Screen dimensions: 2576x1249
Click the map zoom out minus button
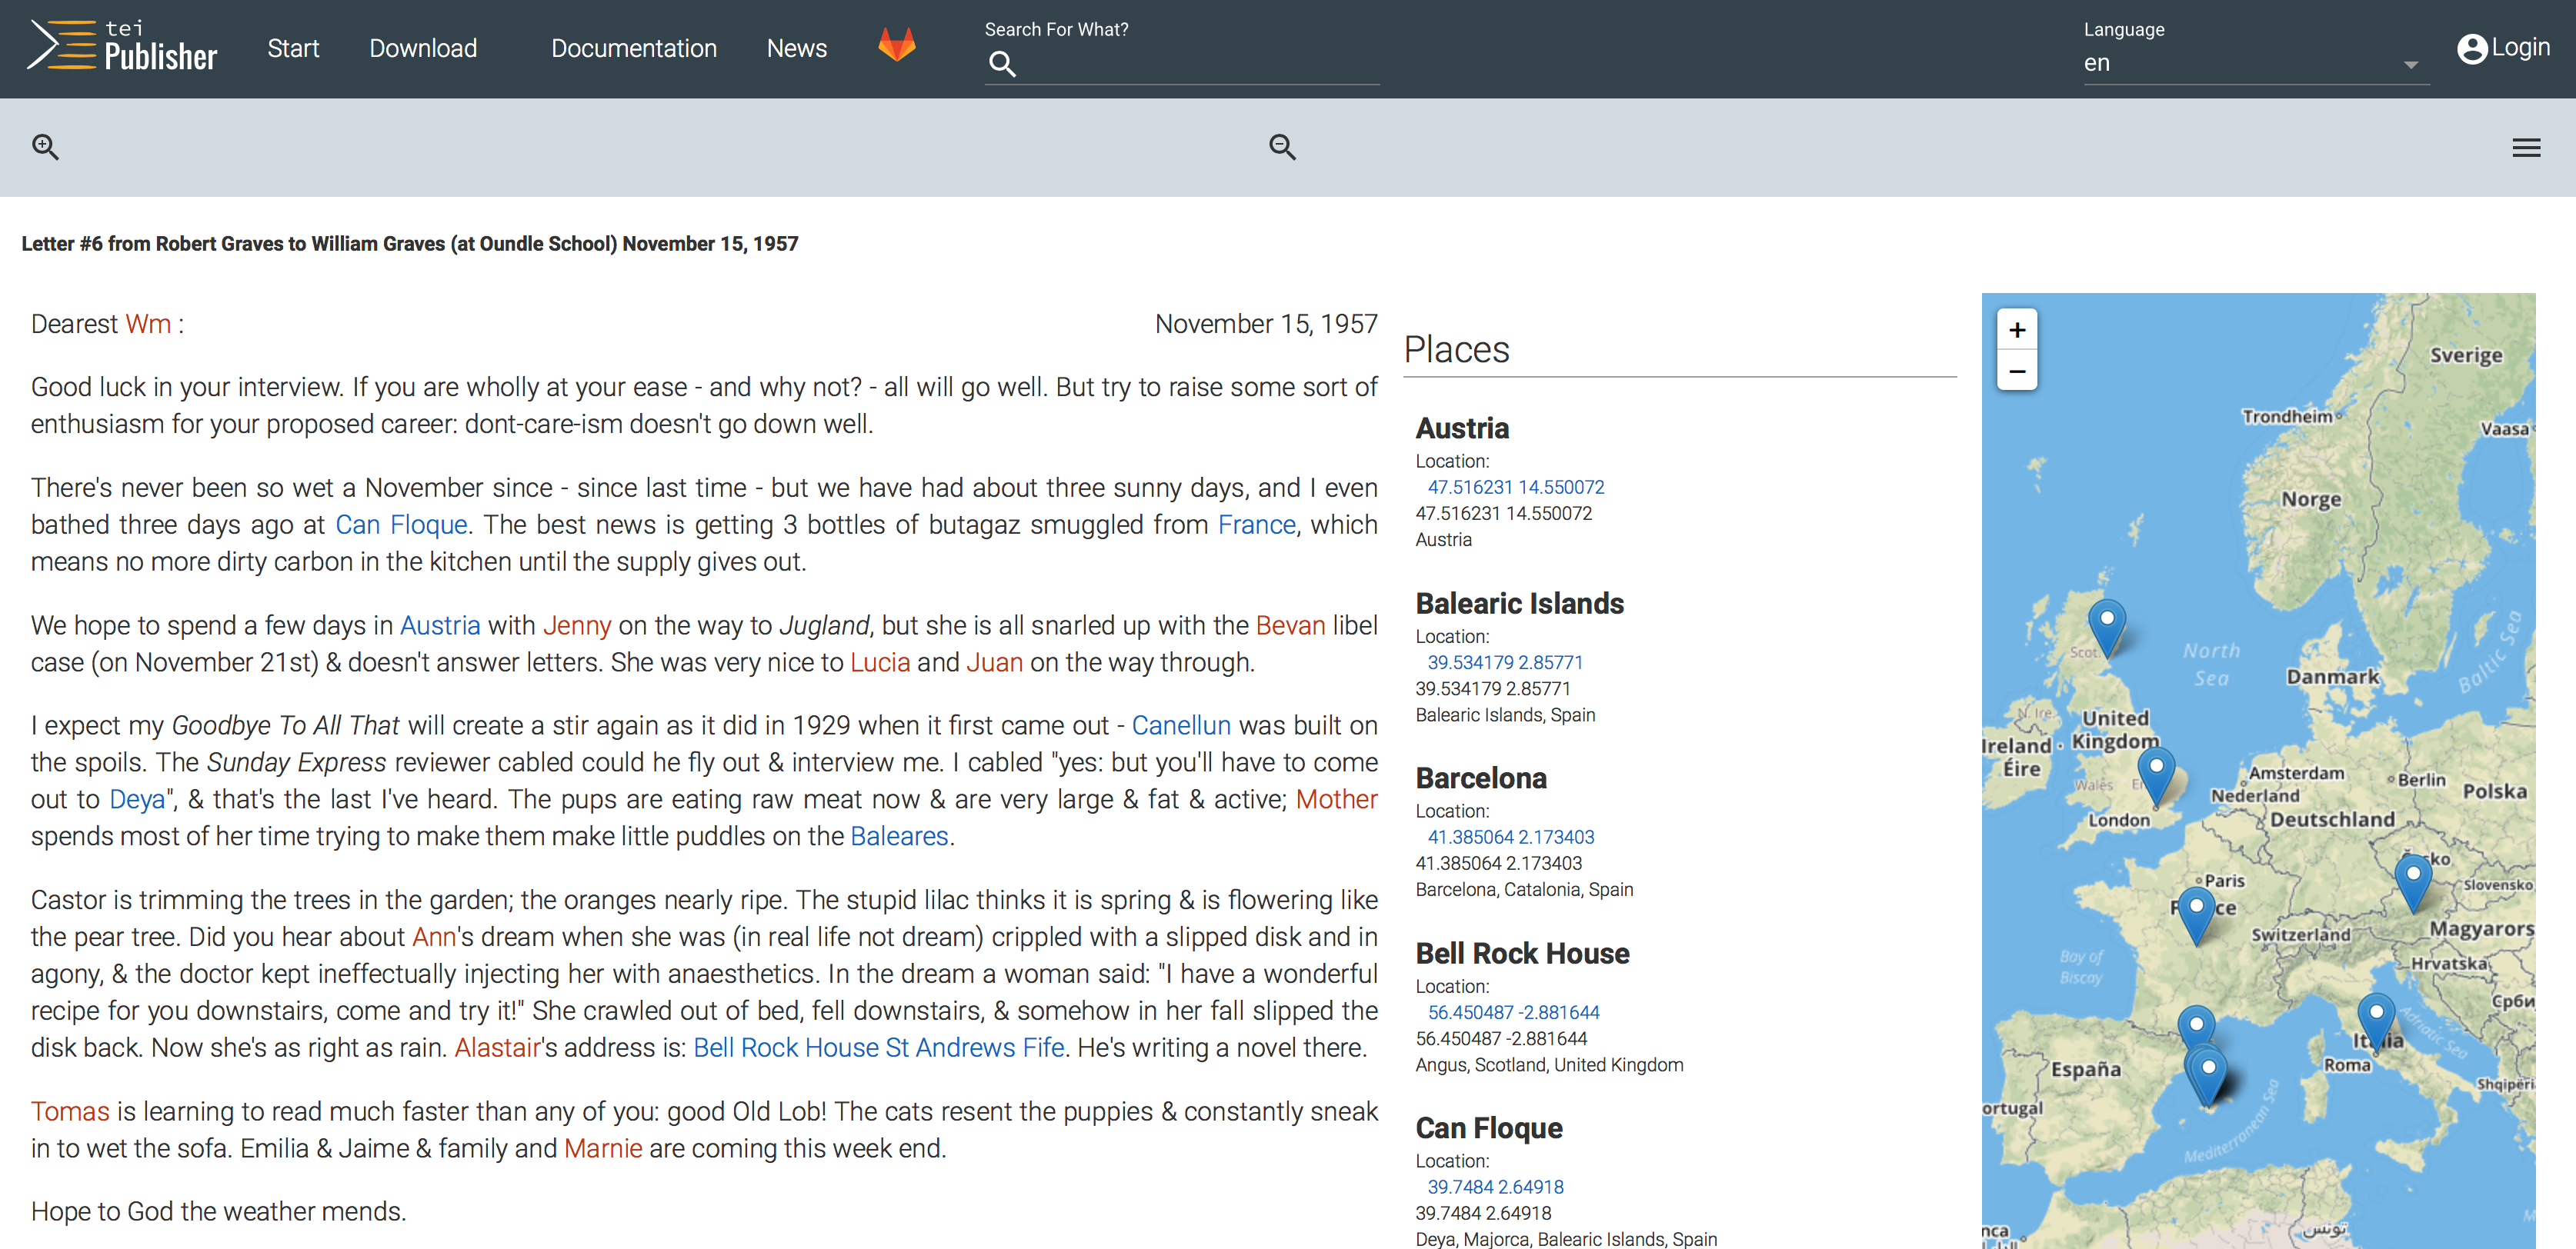[2017, 371]
